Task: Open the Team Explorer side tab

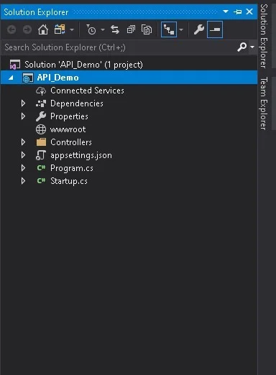Action: pos(264,103)
